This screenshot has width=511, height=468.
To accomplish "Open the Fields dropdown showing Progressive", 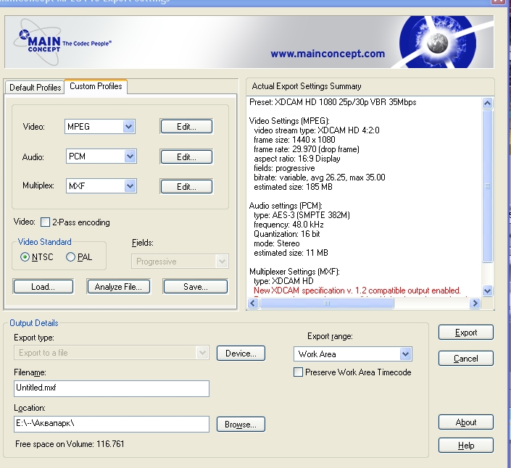I will point(180,262).
